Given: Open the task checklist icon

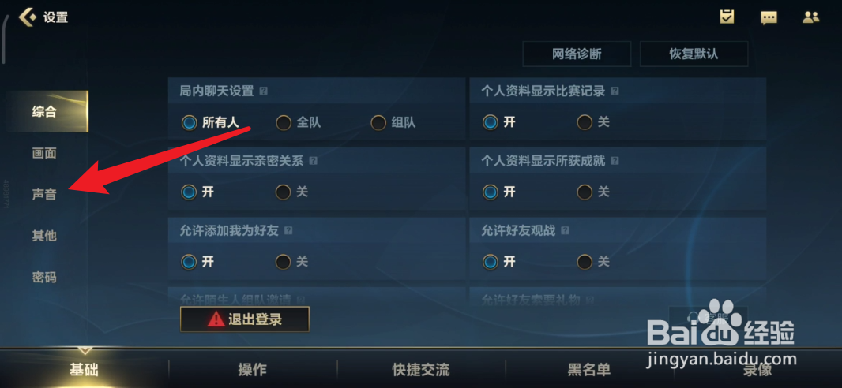Looking at the screenshot, I should 727,17.
